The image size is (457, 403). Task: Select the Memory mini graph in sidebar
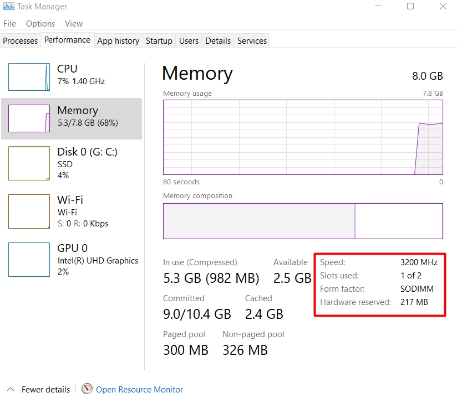pos(29,118)
